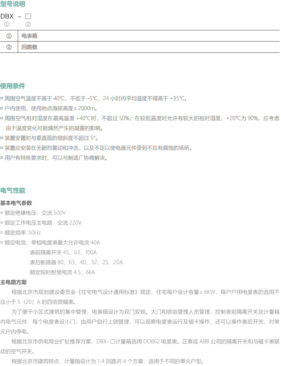Click the line about temperature not exceeding 40℃
Image resolution: width=281 pixels, height=366 pixels.
click(94, 99)
